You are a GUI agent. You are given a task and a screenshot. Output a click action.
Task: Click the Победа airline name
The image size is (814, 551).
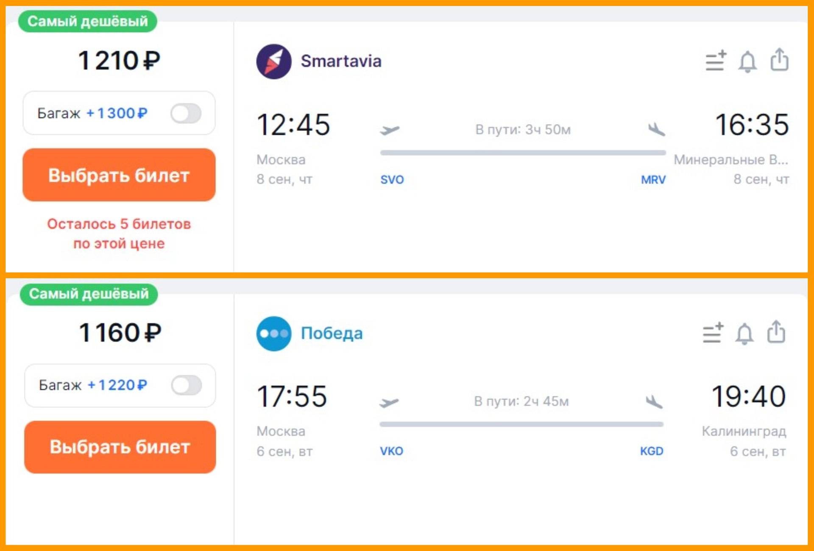pyautogui.click(x=332, y=334)
